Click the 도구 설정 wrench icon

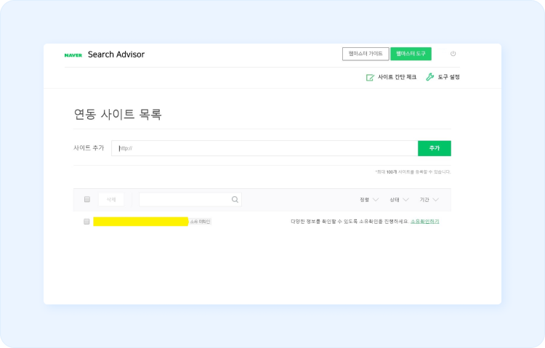(x=429, y=77)
